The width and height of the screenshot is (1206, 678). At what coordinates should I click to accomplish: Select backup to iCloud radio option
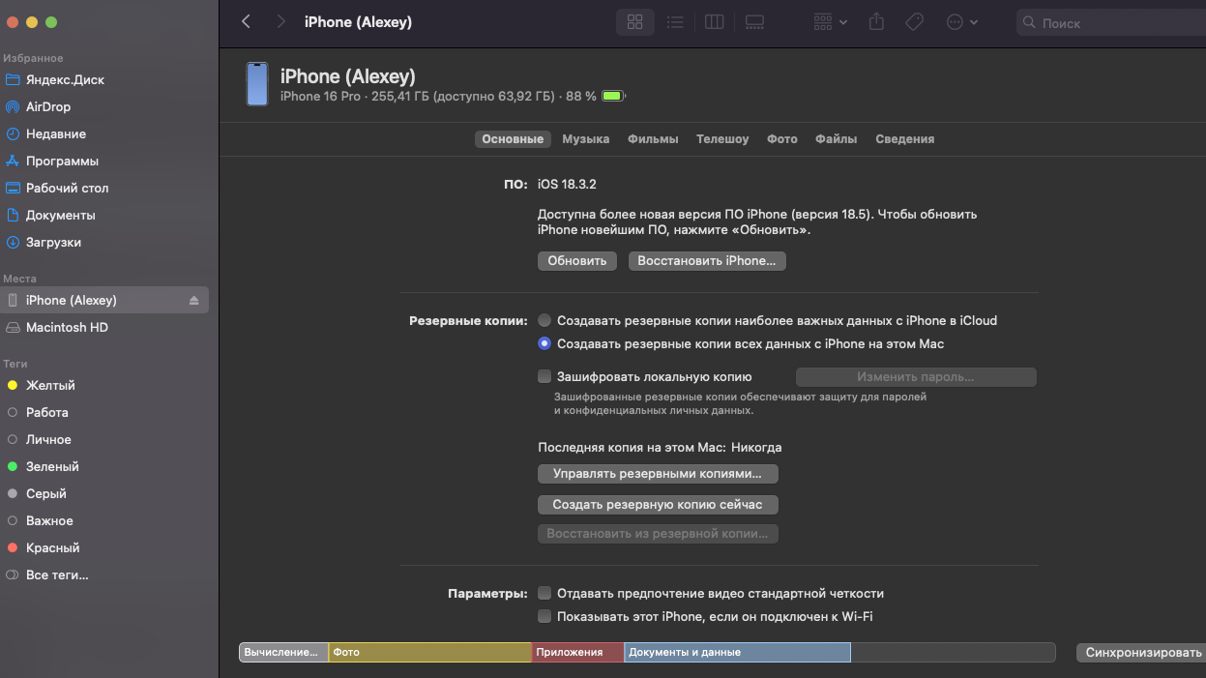(x=544, y=320)
